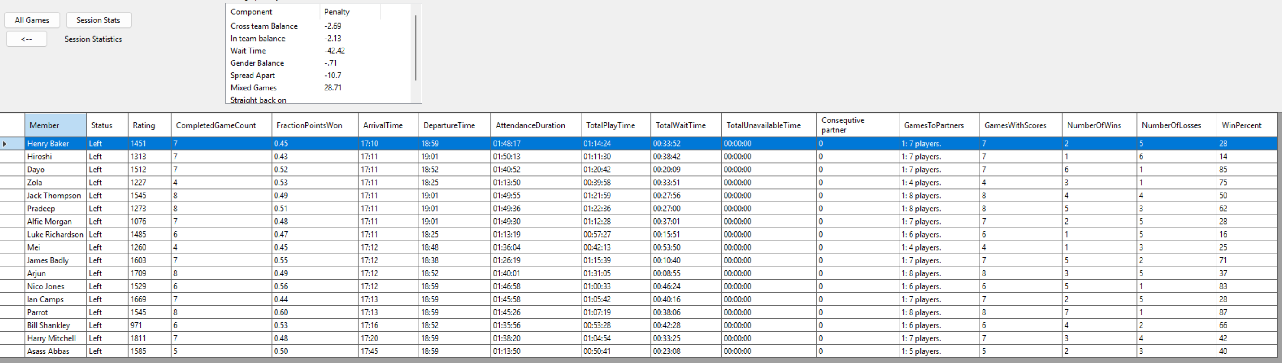Click the penalty list vertical scrollbar
1282x363 pixels.
pos(415,48)
